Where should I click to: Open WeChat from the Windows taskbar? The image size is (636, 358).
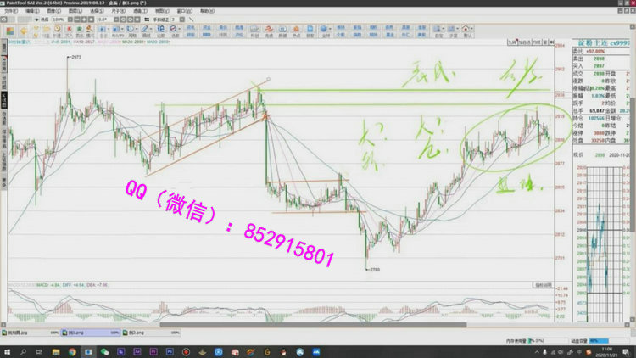click(105, 350)
